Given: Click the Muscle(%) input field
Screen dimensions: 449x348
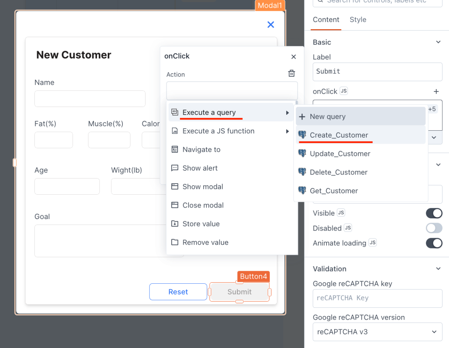Looking at the screenshot, I should pos(109,140).
